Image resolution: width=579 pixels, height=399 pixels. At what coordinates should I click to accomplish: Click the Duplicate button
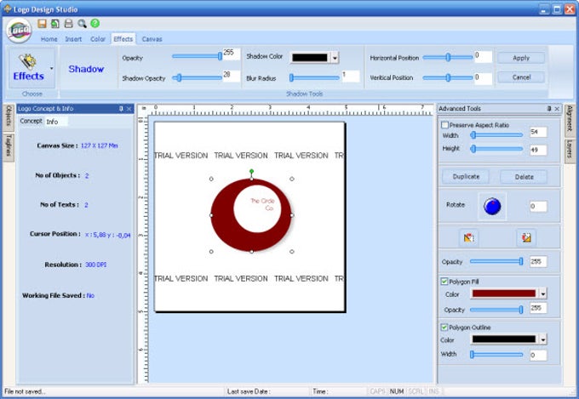click(x=466, y=176)
